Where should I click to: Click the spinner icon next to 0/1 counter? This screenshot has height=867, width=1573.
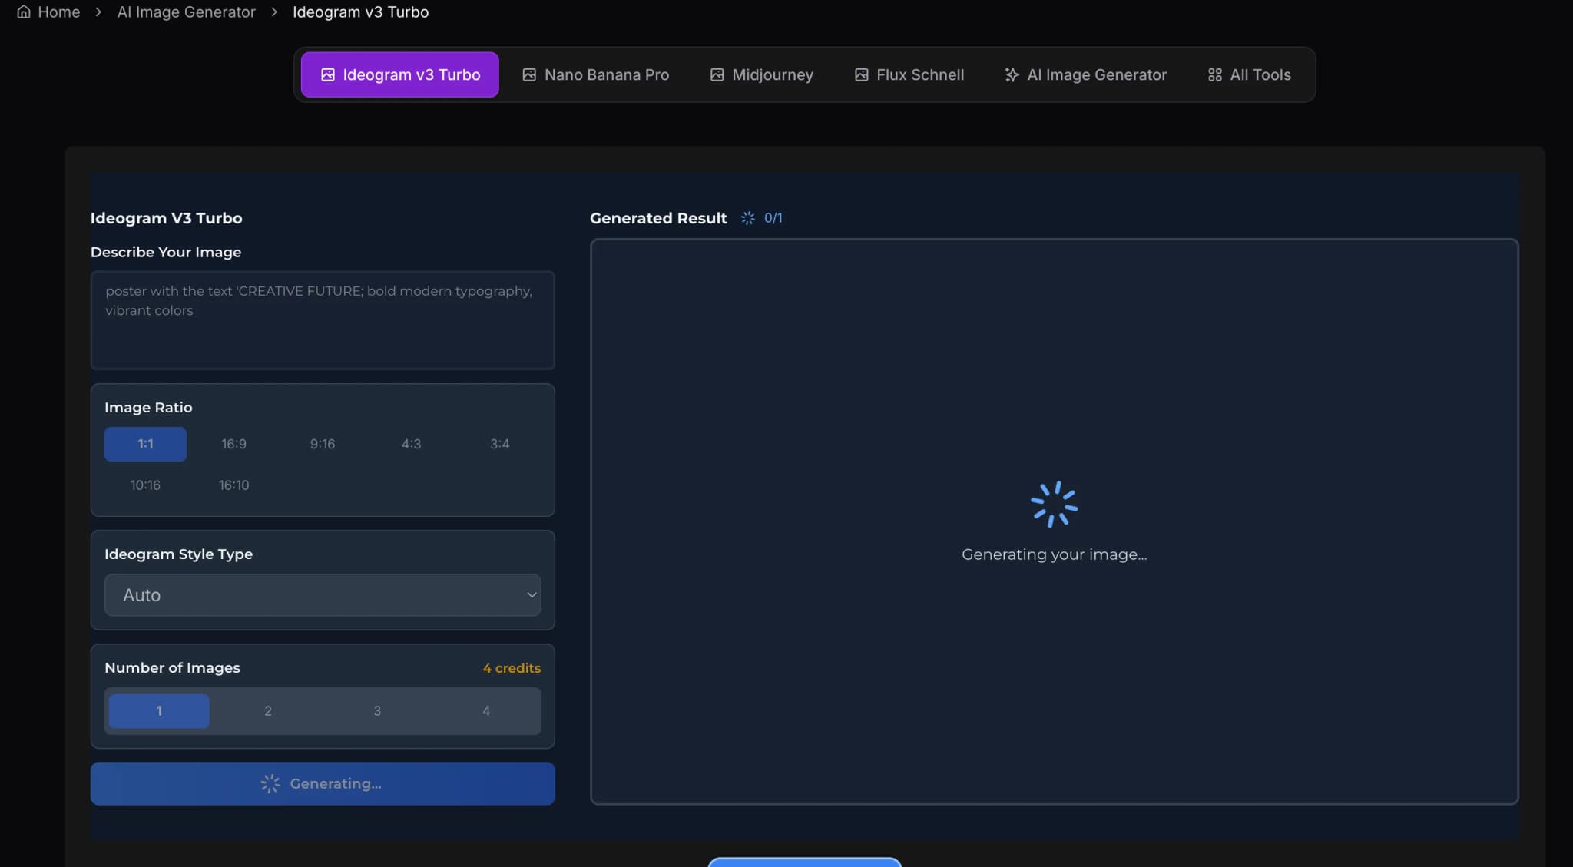coord(747,218)
